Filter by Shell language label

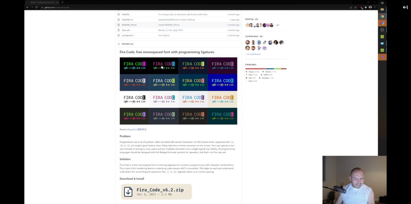tap(251, 75)
